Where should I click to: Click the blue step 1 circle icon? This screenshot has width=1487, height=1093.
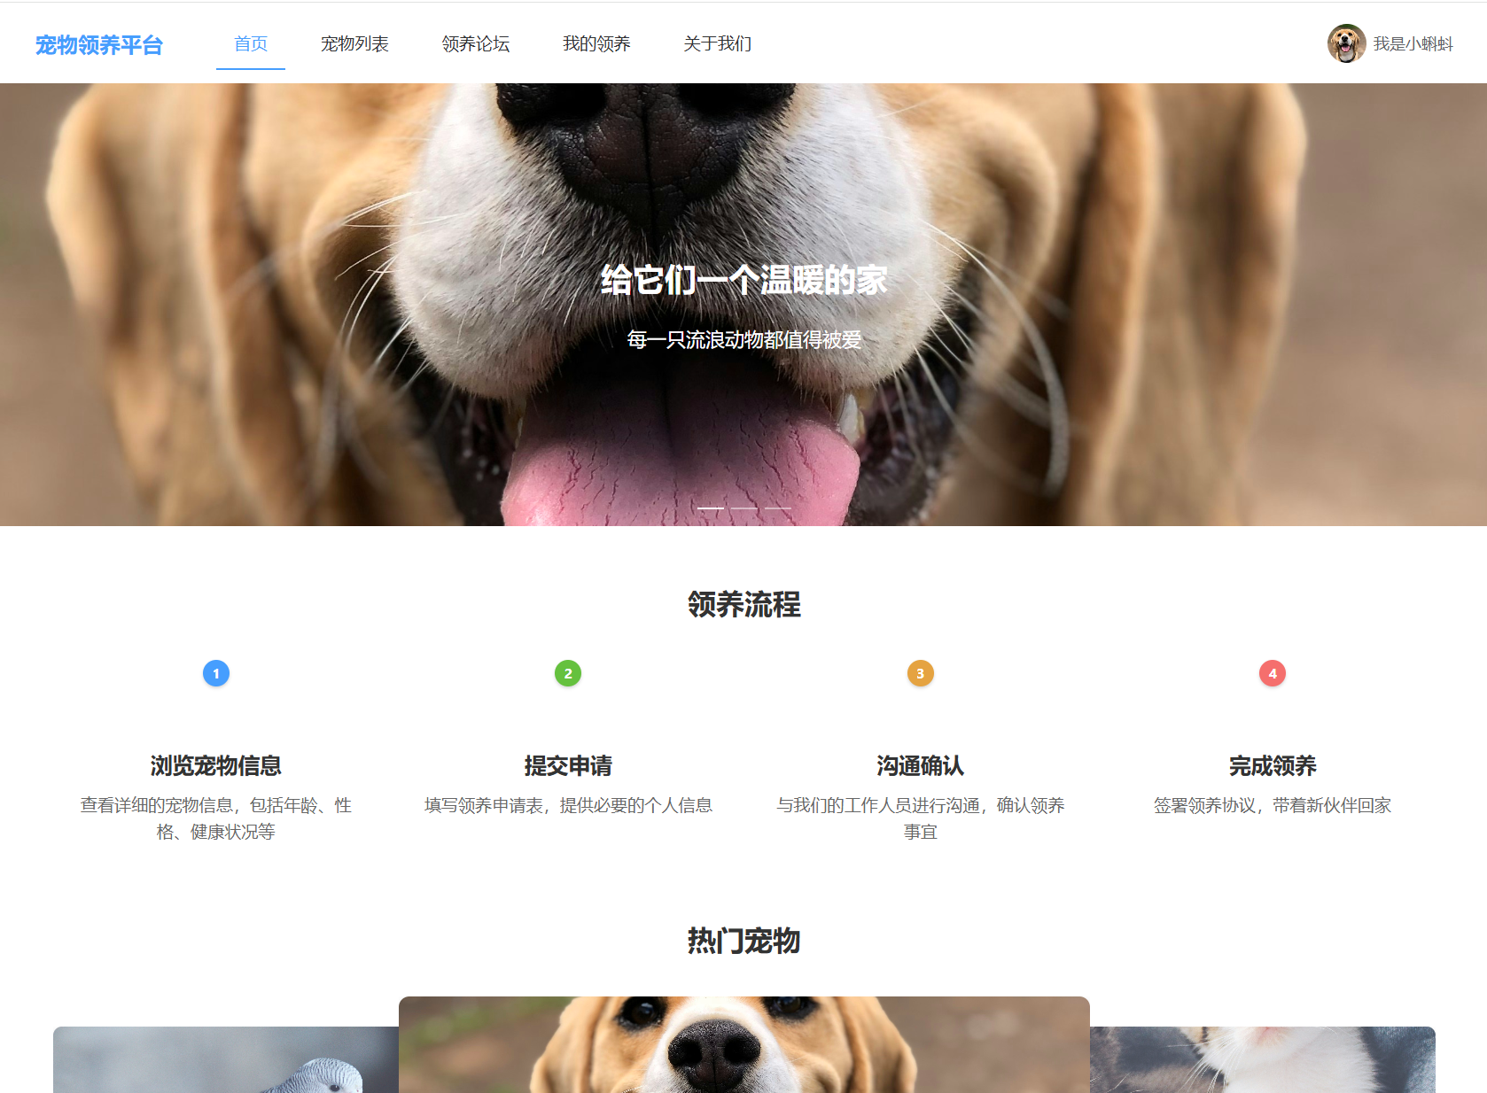[216, 673]
